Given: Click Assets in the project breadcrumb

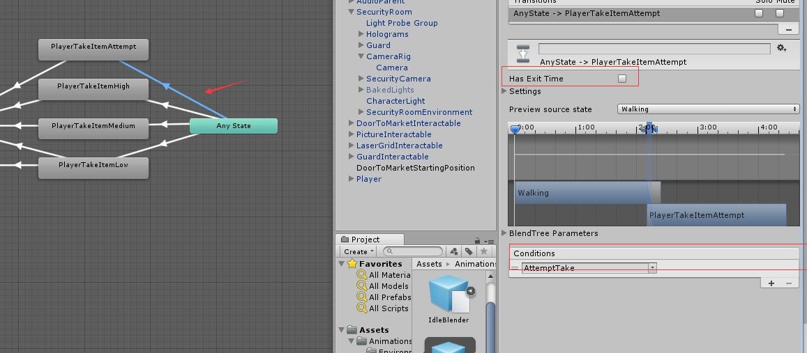Looking at the screenshot, I should coord(429,264).
